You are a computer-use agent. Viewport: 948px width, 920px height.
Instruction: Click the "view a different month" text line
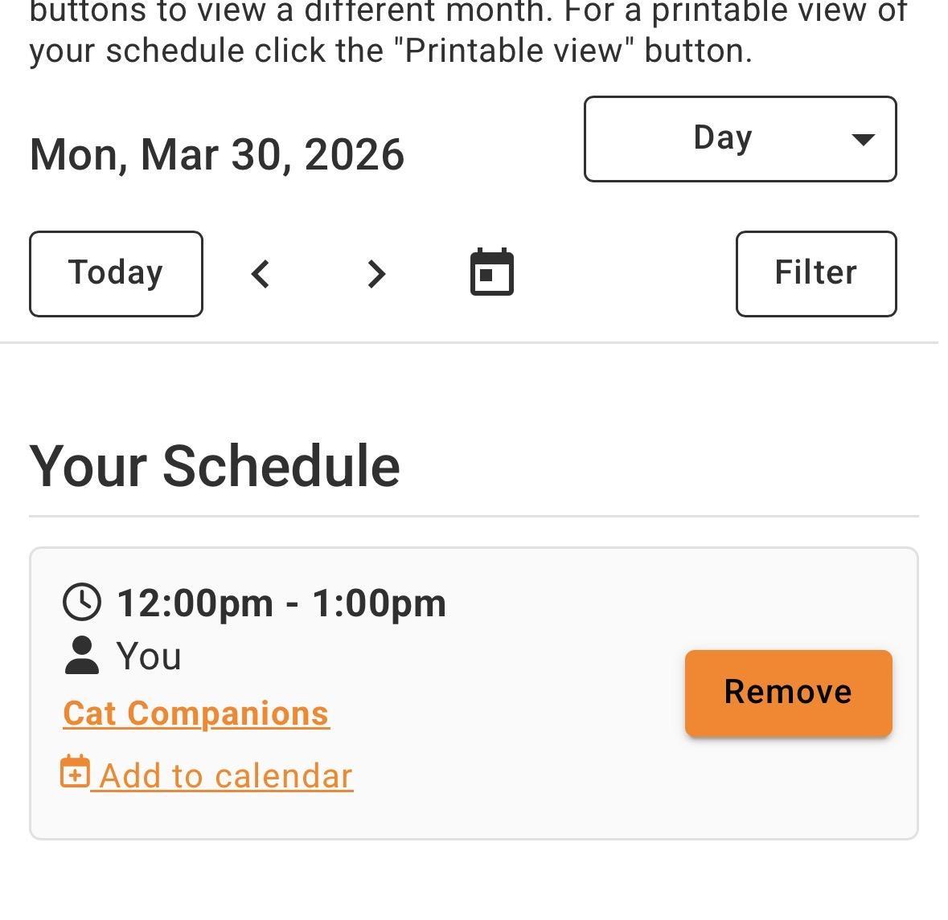click(x=468, y=11)
